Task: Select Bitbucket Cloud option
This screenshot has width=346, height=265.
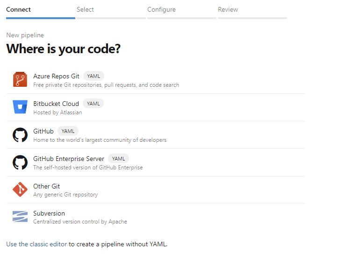Action: (x=156, y=107)
